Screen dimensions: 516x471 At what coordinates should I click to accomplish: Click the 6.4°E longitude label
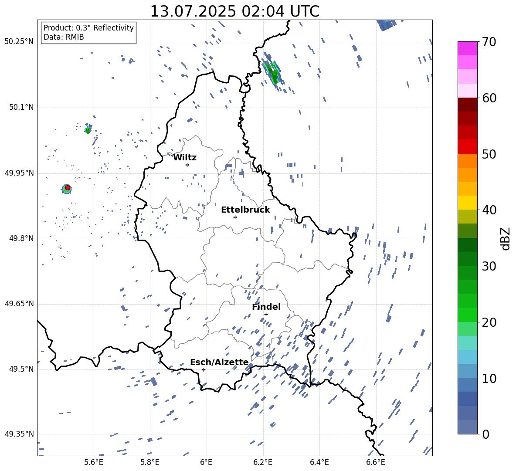click(x=319, y=462)
